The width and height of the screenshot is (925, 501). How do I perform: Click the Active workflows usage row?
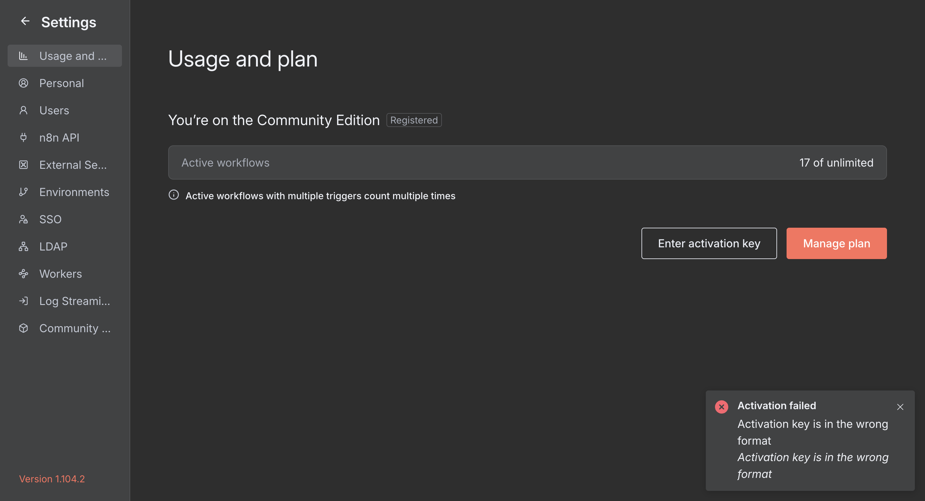[527, 162]
